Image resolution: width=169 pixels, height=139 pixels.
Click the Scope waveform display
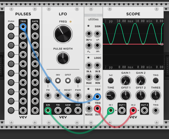click(x=133, y=44)
